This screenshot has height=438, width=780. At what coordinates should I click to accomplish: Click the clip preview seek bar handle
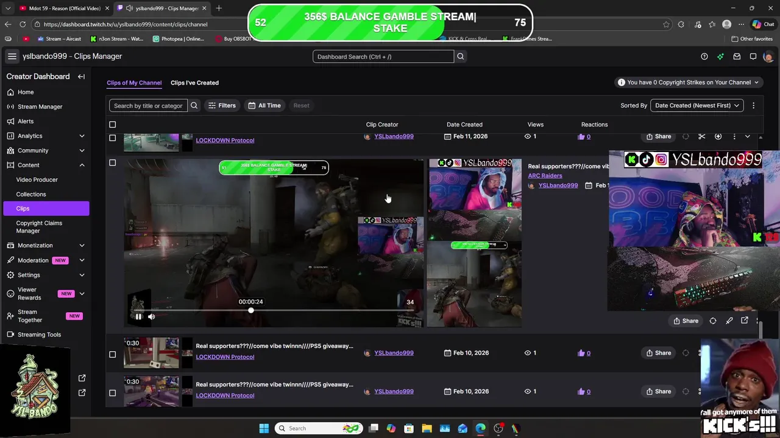coord(251,310)
